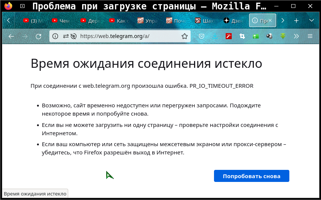Open a new tab with plus button
The width and height of the screenshot is (321, 200).
[297, 20]
